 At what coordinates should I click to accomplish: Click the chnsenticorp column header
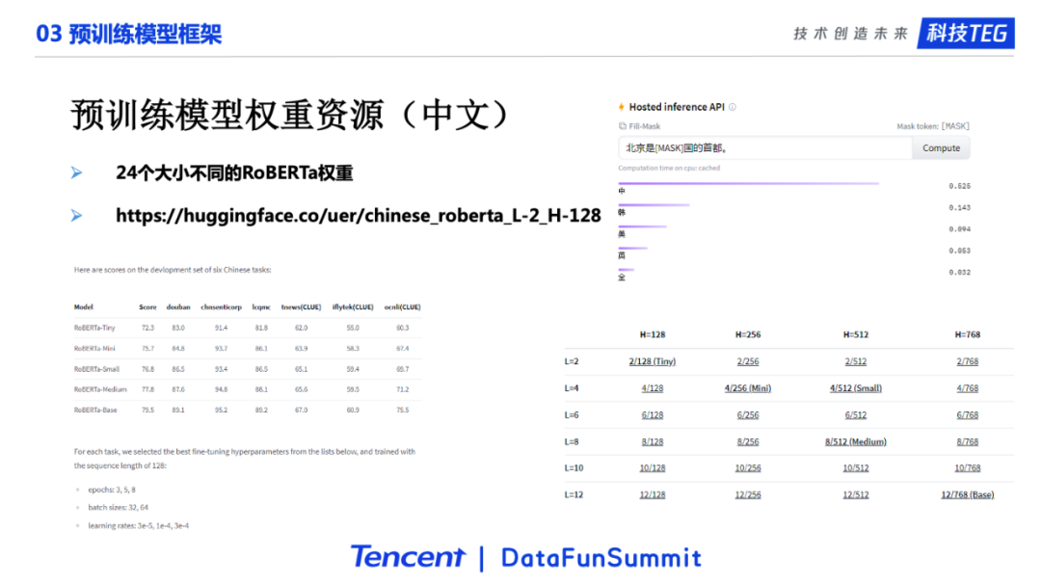coord(221,307)
